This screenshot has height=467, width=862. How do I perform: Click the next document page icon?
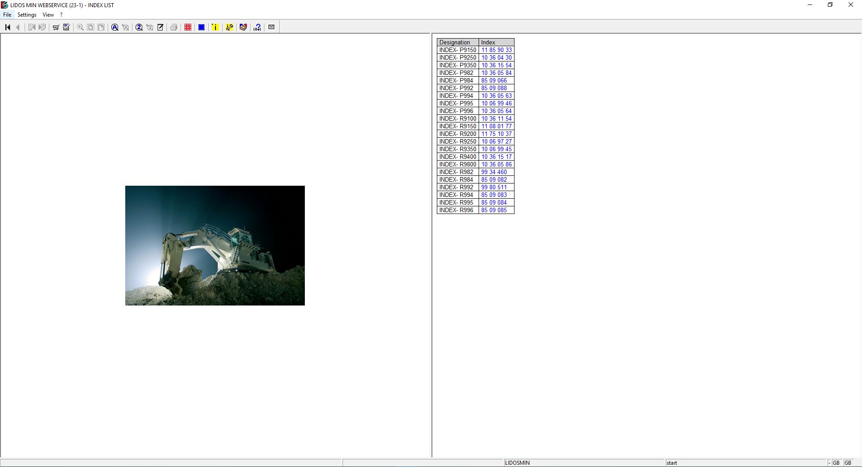(42, 27)
